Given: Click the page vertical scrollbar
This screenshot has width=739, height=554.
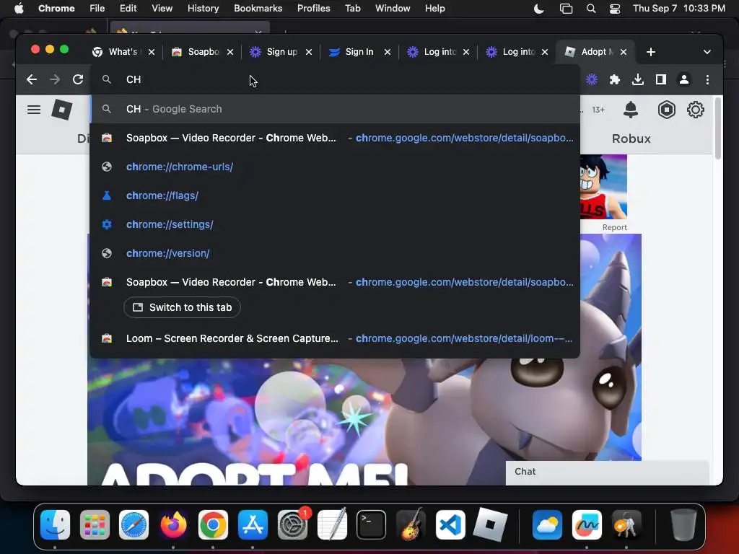Looking at the screenshot, I should (x=718, y=128).
